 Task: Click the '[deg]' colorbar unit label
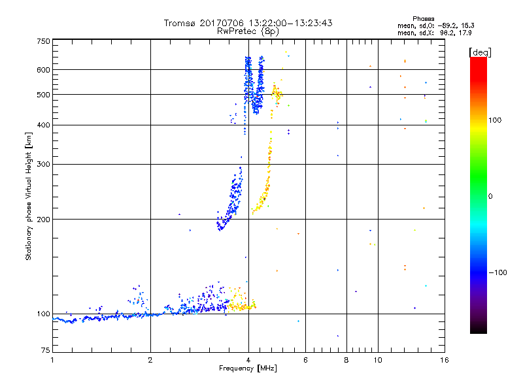(480, 52)
